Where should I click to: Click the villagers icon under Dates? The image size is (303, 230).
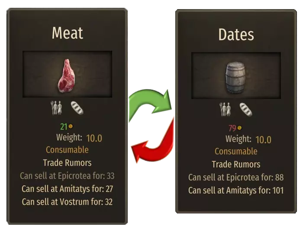[x=225, y=109]
